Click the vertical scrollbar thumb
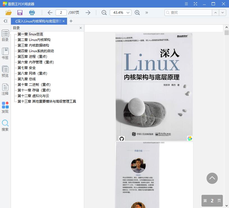This screenshot has width=229, height=208. (x=226, y=33)
